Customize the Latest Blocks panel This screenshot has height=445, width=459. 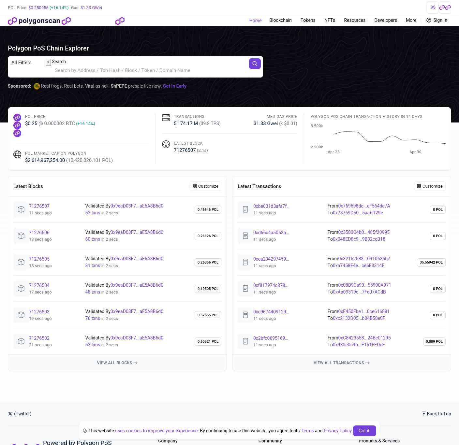205,186
